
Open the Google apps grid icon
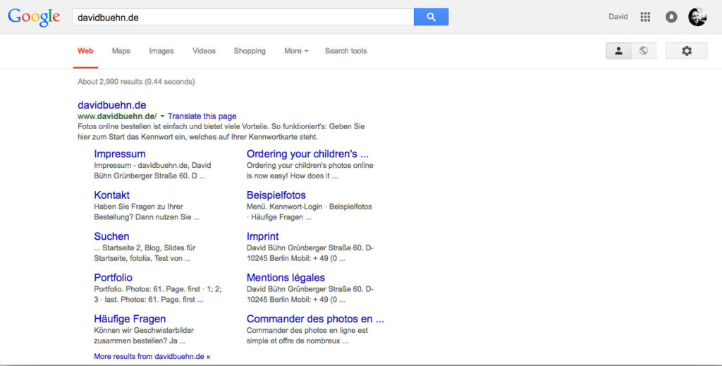click(645, 17)
